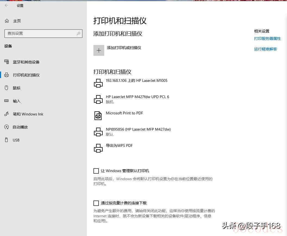Screen dimensions: 287x236
Task: Click the 默认 status under NPI895856
Action: [x=110, y=134]
